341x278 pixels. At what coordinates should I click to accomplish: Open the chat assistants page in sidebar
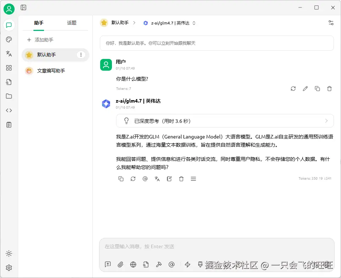point(9,25)
